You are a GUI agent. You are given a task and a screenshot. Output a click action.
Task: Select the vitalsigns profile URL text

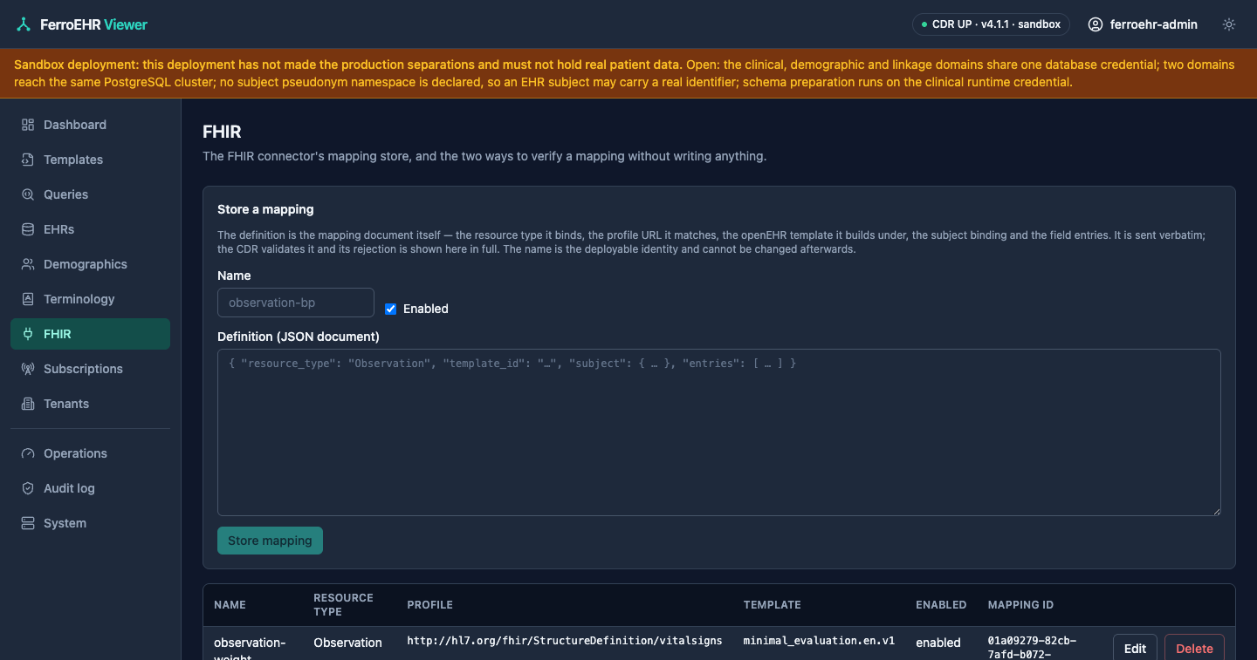565,641
